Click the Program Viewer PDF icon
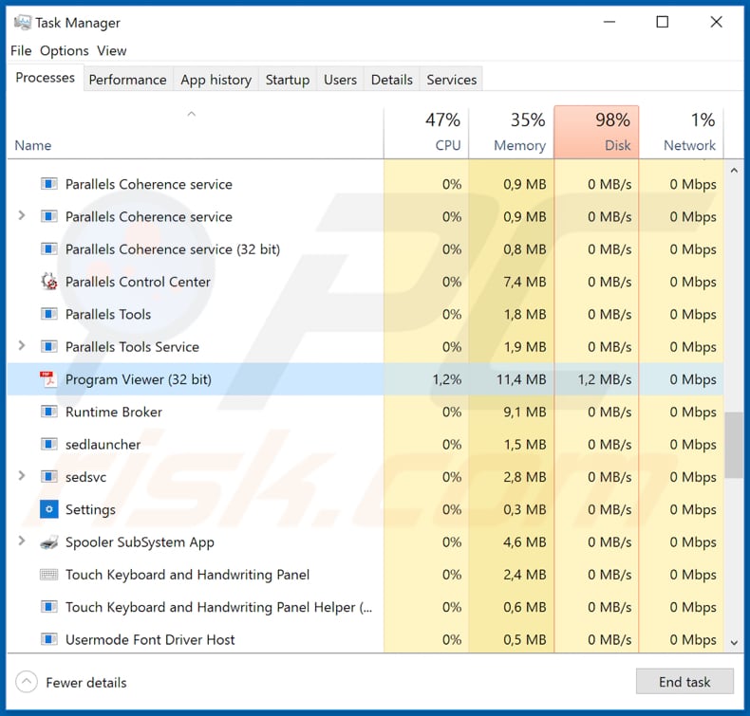Viewport: 750px width, 716px height. [48, 379]
